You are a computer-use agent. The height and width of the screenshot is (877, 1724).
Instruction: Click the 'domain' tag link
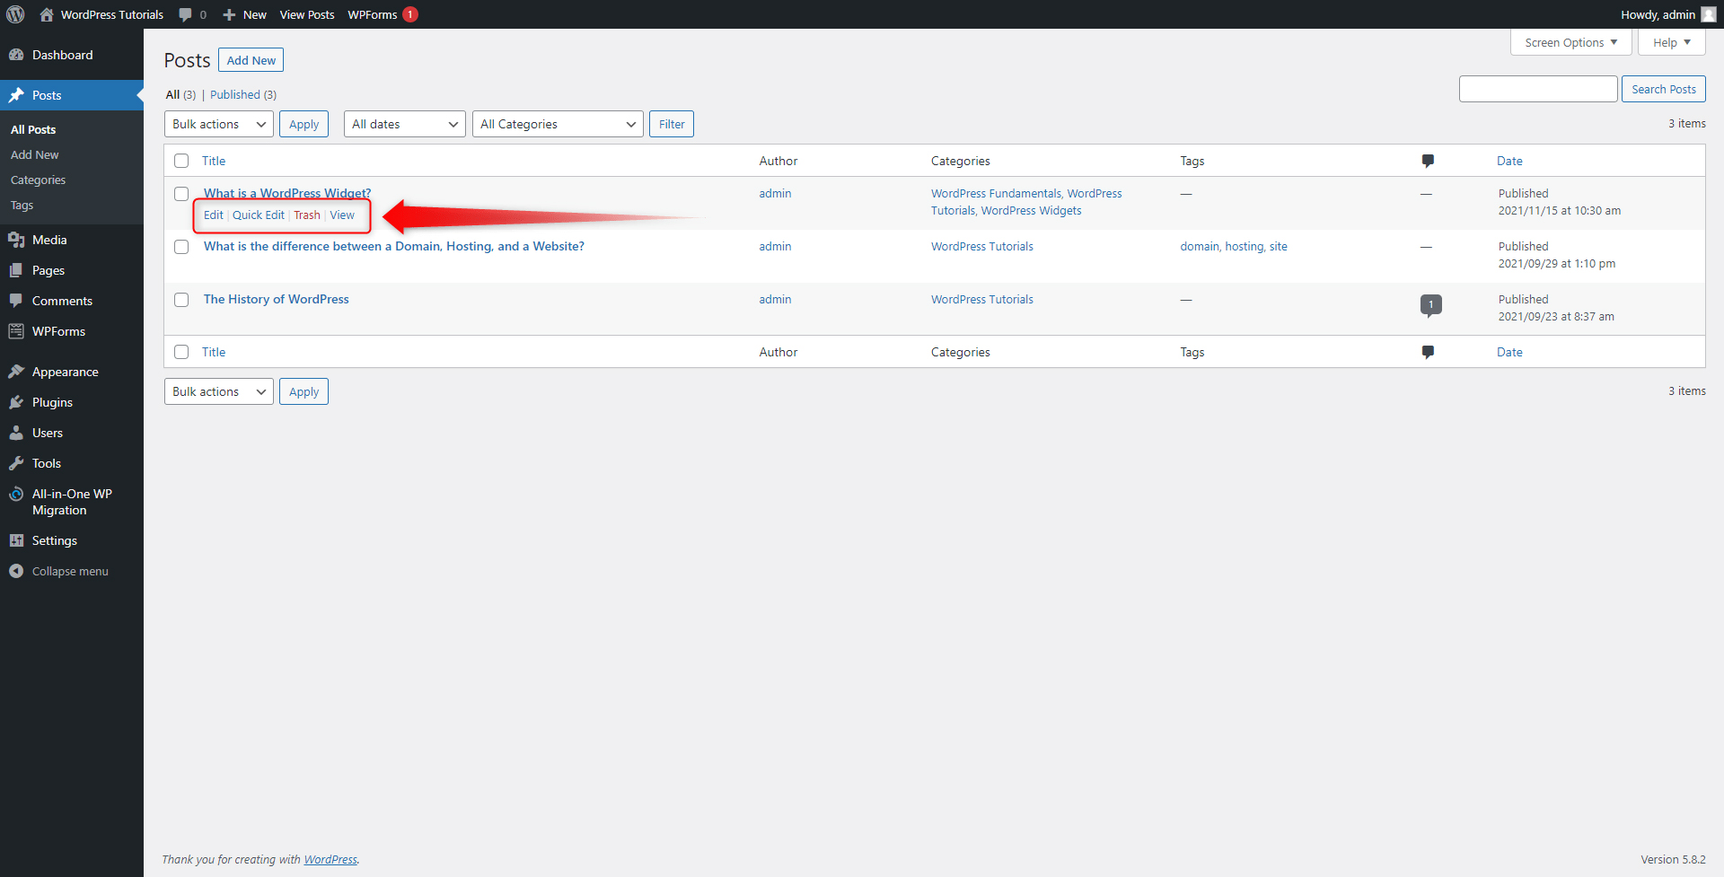(x=1200, y=246)
